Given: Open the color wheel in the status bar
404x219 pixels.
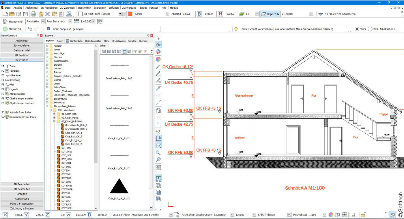Looking at the screenshot, I should [331, 215].
